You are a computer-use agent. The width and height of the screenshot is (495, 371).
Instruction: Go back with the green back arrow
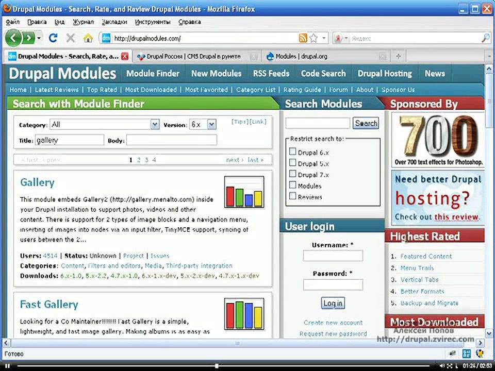click(13, 38)
